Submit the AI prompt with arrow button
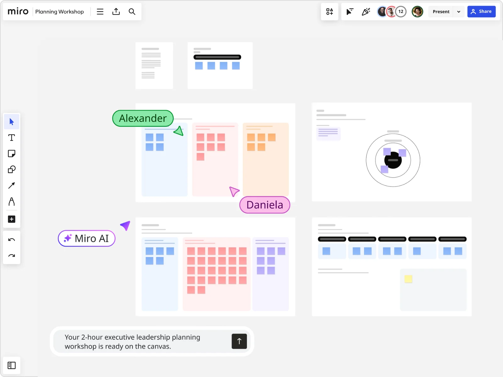This screenshot has height=377, width=503. [x=239, y=341]
